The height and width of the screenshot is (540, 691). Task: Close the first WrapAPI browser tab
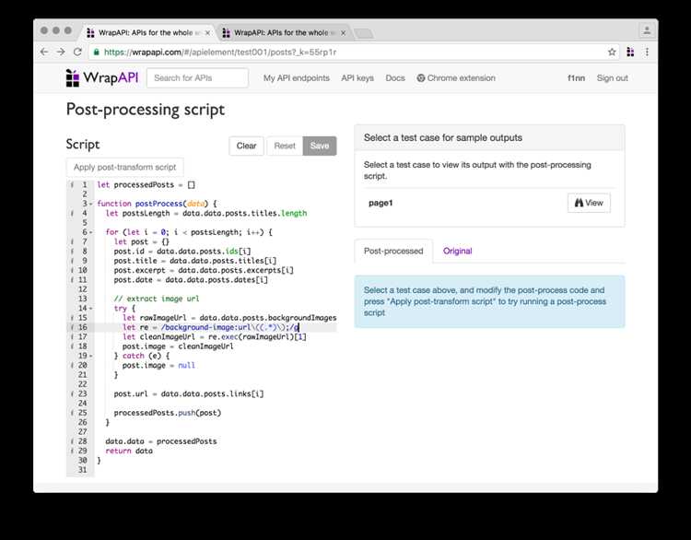point(208,32)
